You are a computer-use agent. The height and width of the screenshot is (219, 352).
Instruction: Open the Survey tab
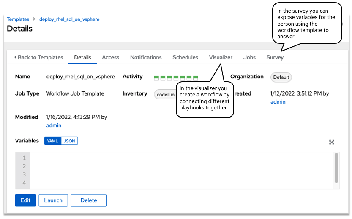275,57
